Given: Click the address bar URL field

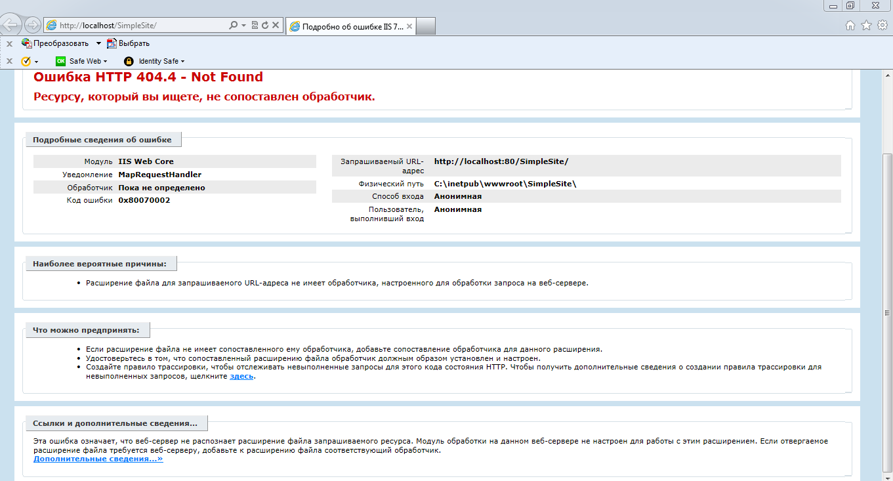Looking at the screenshot, I should point(141,26).
